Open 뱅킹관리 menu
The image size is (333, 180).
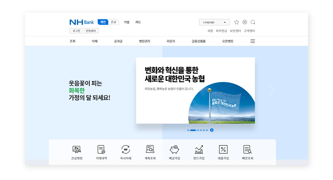click(145, 41)
